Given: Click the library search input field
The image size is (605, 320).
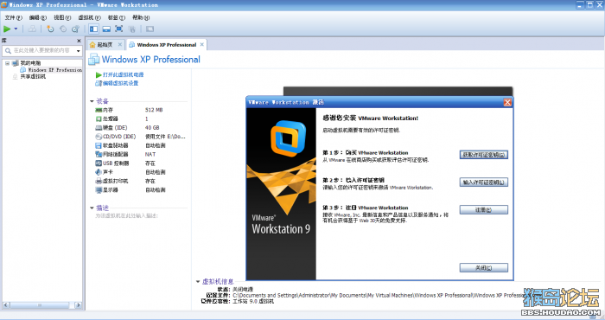Looking at the screenshot, I should [x=43, y=50].
